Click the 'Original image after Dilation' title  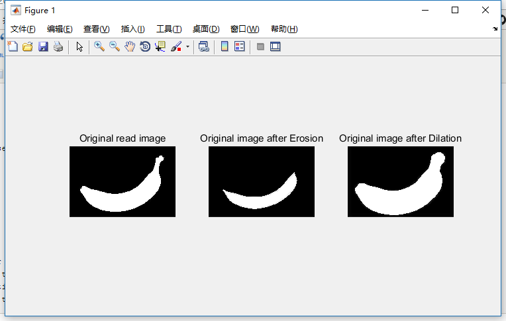click(x=401, y=138)
